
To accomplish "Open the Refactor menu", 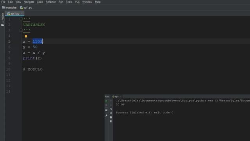I will pyautogui.click(x=51, y=2).
